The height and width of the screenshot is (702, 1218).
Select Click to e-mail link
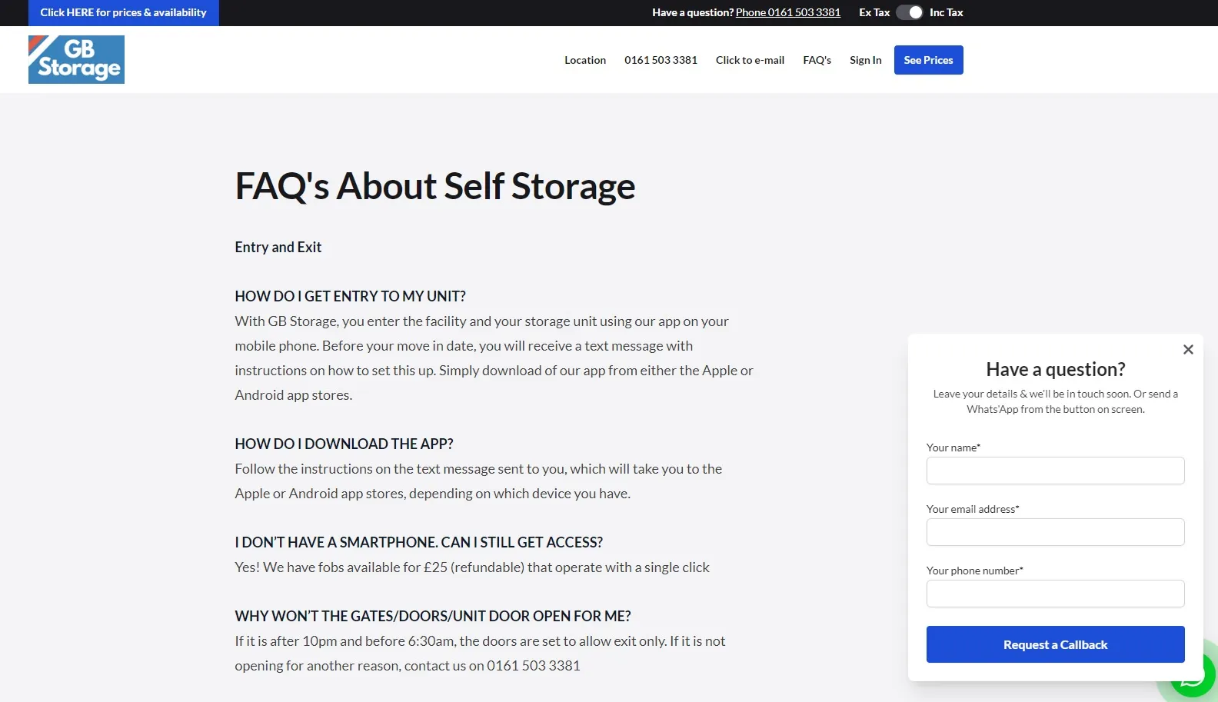tap(750, 60)
